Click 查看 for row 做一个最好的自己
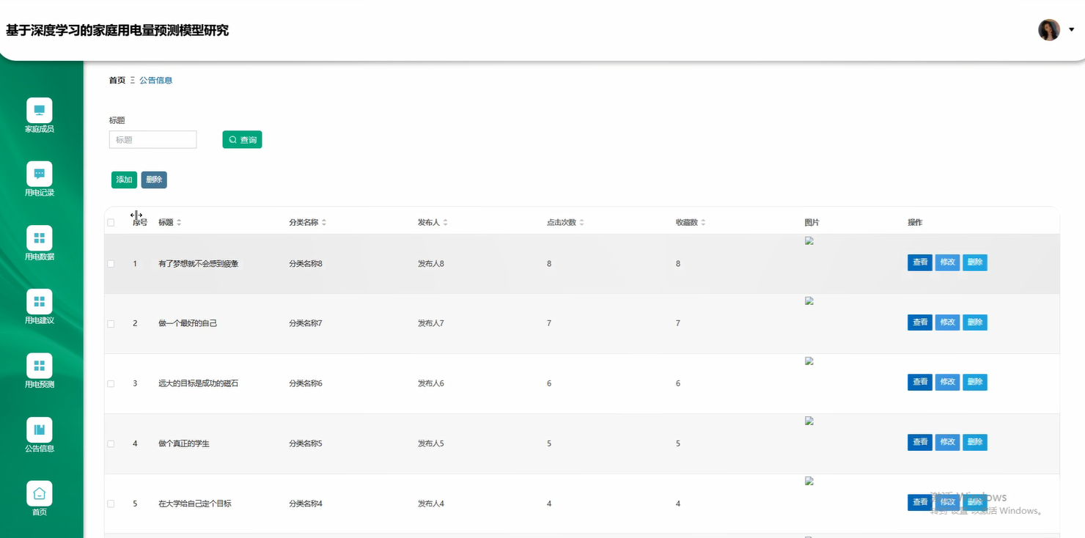 pyautogui.click(x=920, y=323)
